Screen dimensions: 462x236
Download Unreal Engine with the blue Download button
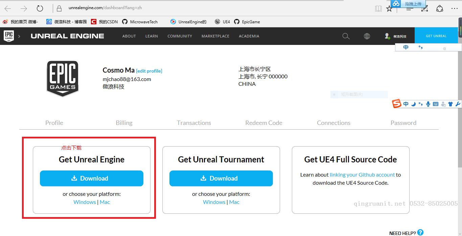92,178
